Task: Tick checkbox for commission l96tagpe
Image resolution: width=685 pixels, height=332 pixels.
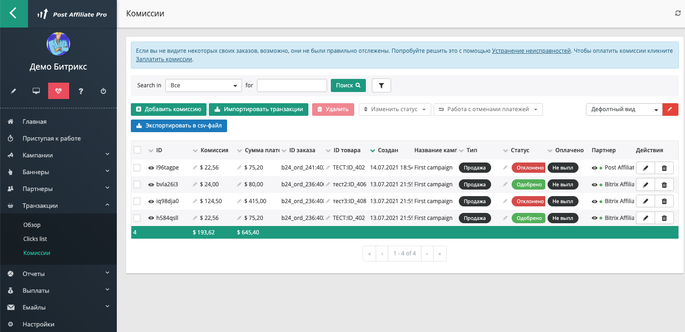Action: (137, 168)
